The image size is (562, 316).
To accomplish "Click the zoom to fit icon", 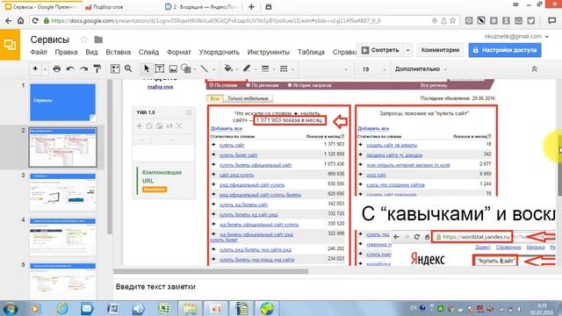I will [115, 68].
